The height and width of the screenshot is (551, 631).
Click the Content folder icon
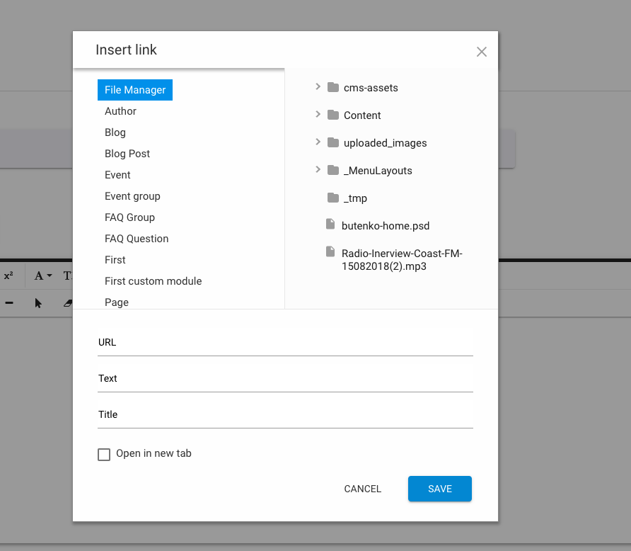332,115
